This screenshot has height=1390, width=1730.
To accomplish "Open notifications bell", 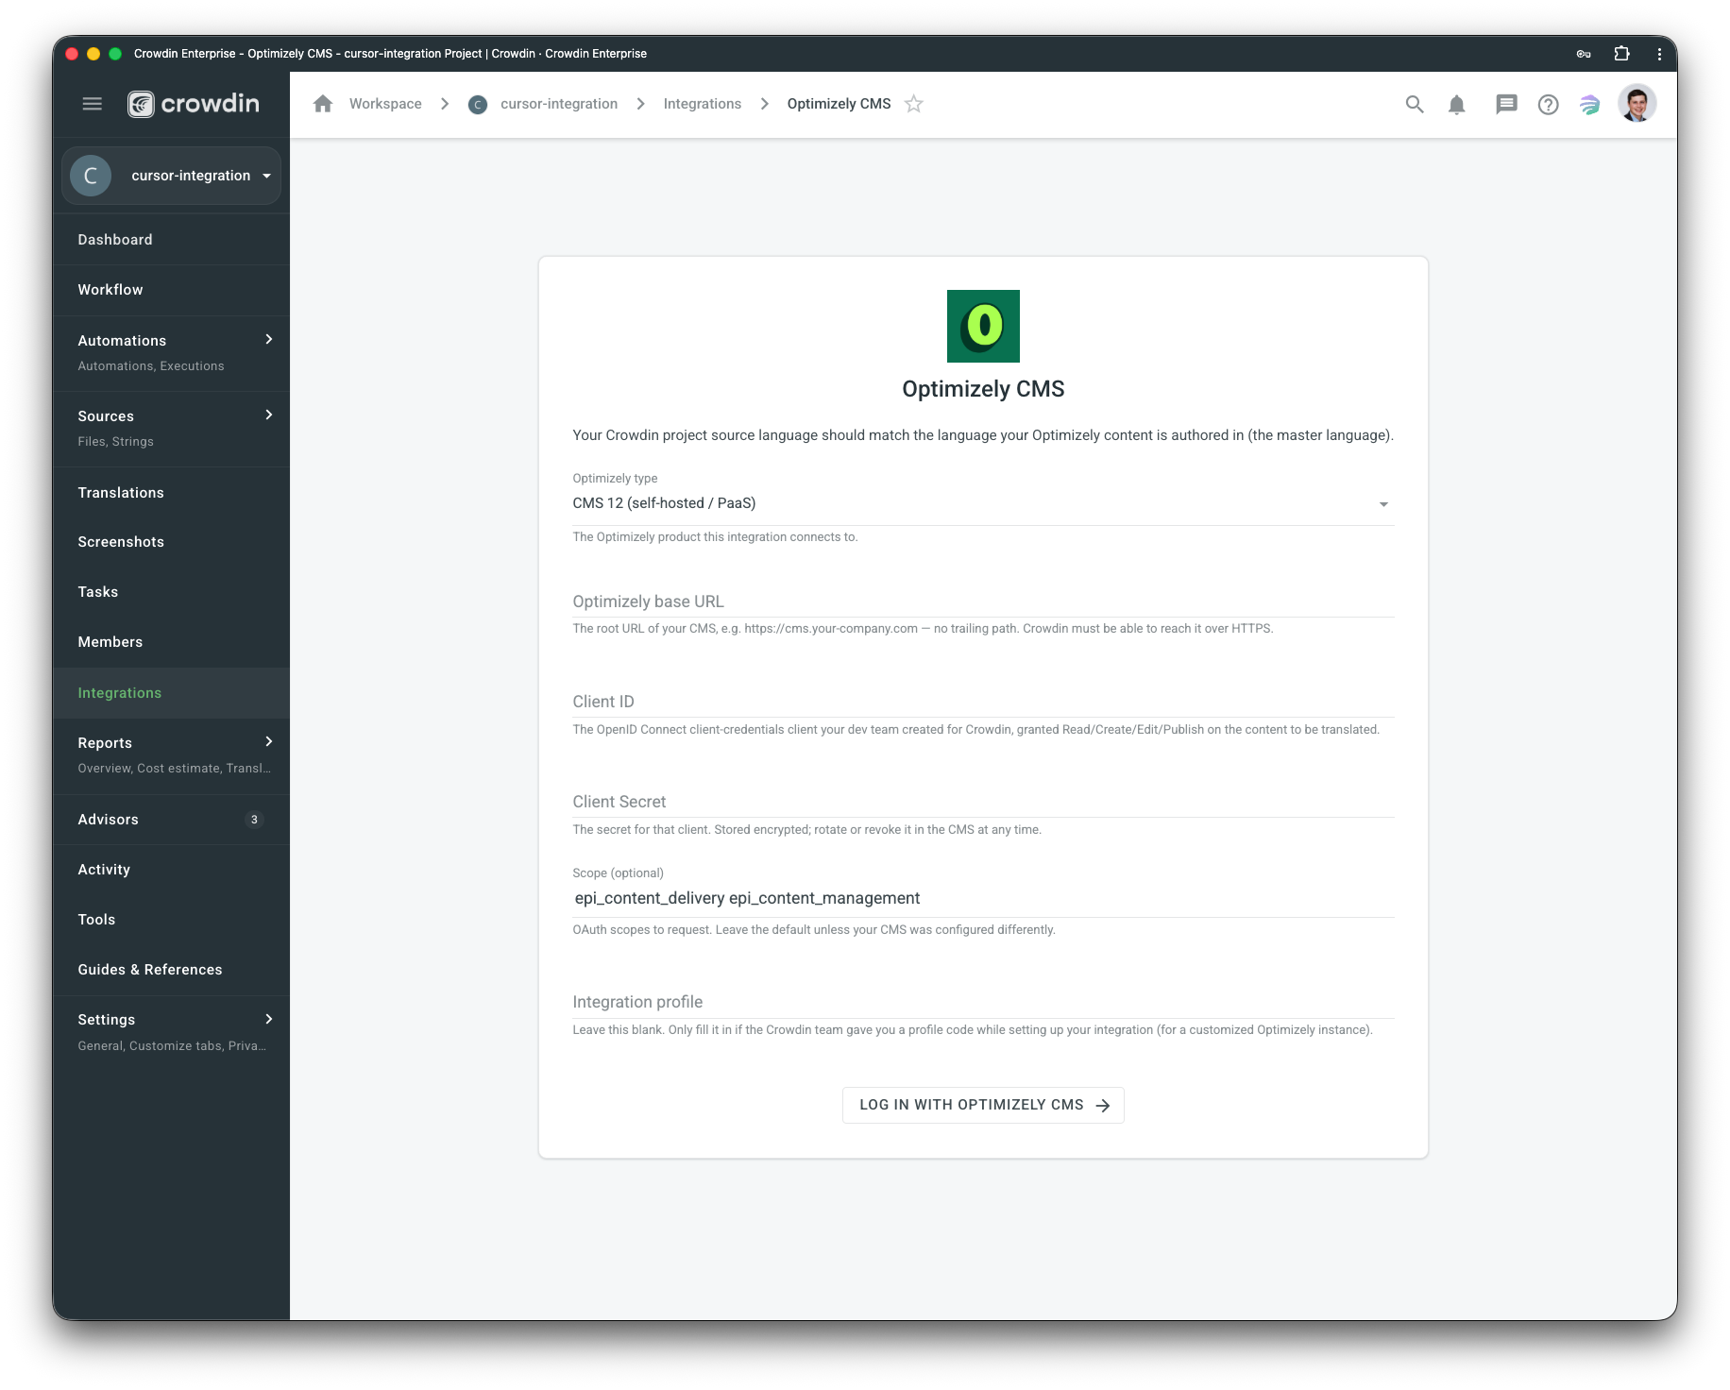I will coord(1456,105).
